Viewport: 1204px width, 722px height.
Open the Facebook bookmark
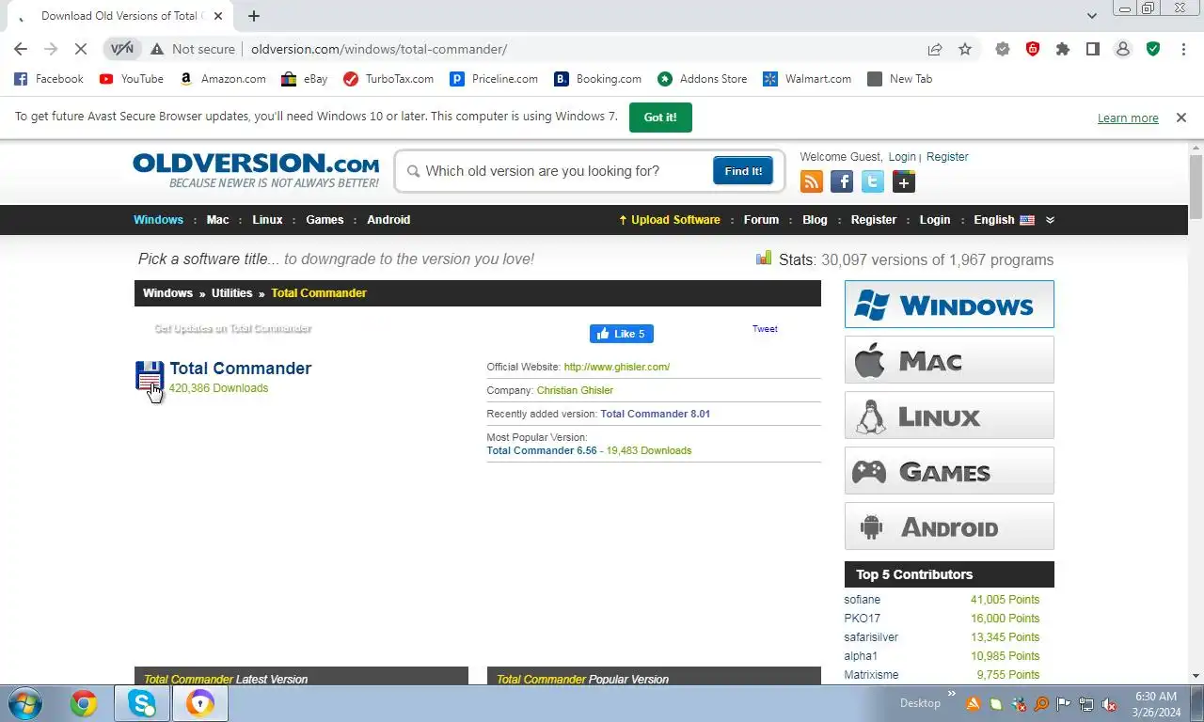pyautogui.click(x=49, y=79)
